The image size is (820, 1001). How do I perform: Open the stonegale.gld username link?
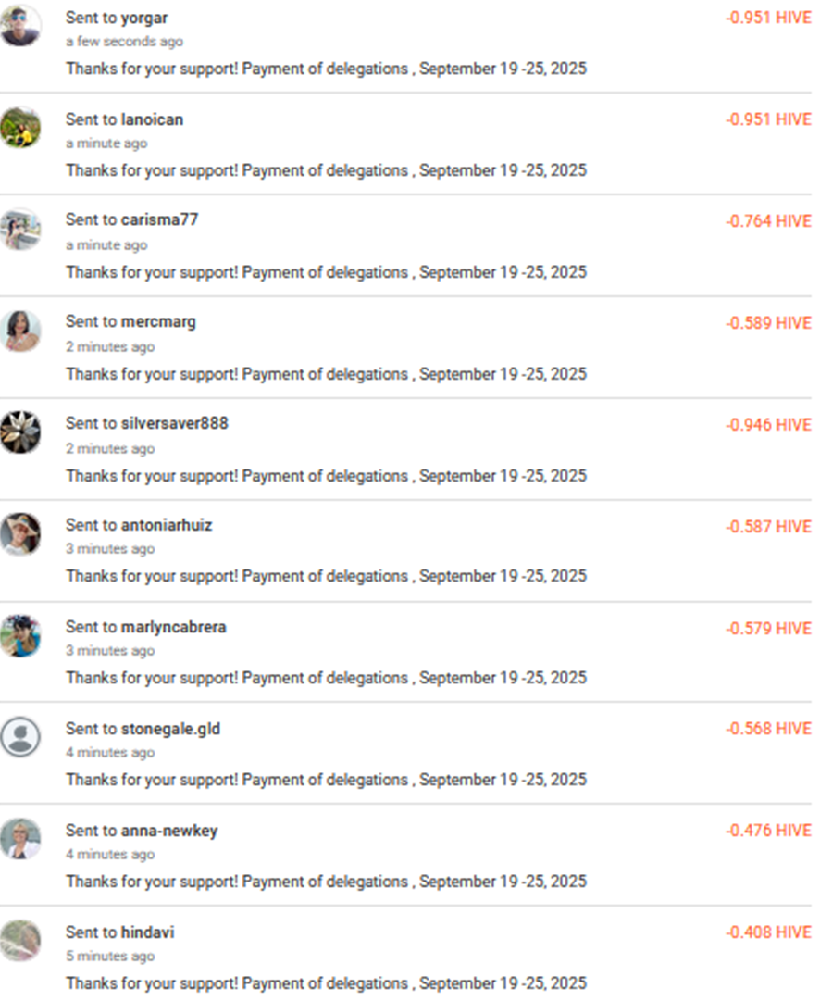170,729
